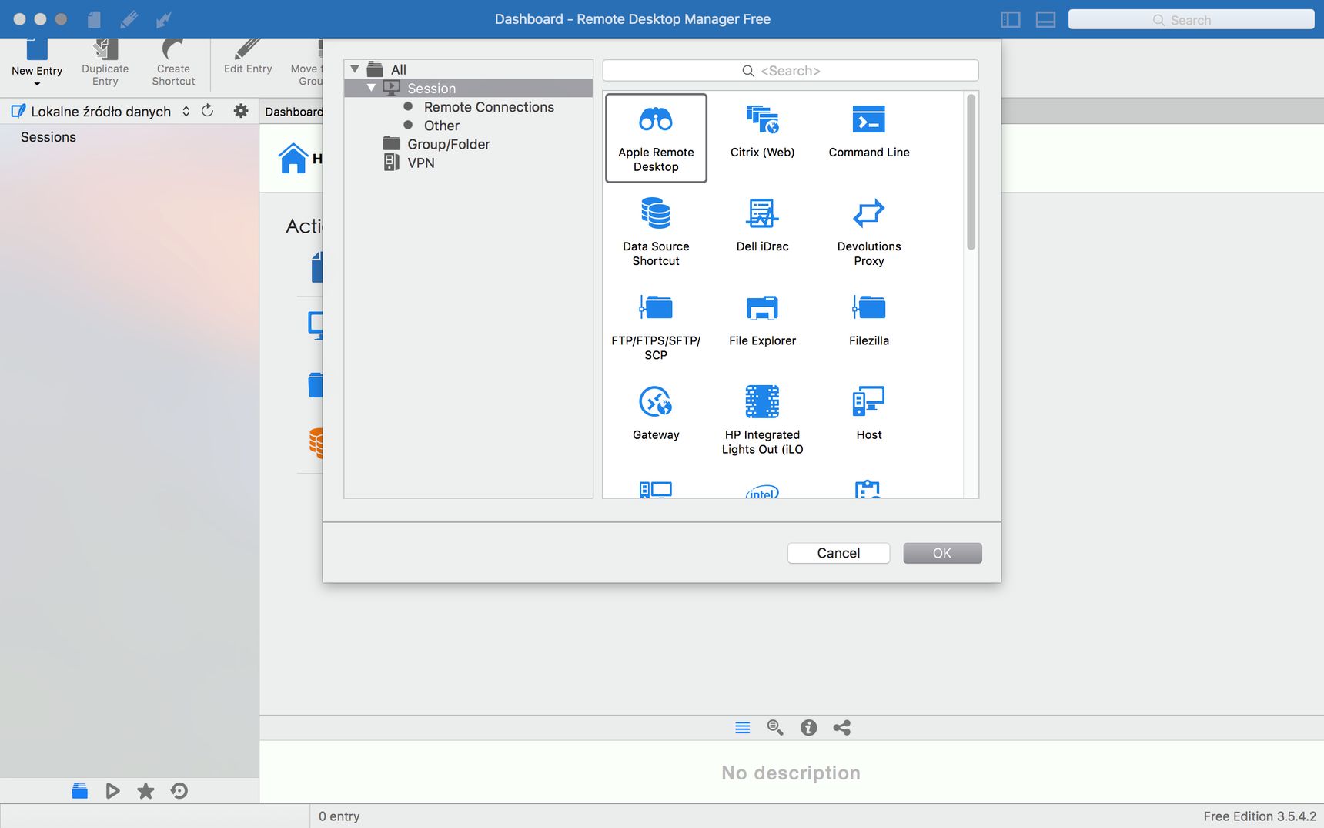Click Free Edition 3.5.4.2 status text
The width and height of the screenshot is (1324, 828).
point(1260,816)
